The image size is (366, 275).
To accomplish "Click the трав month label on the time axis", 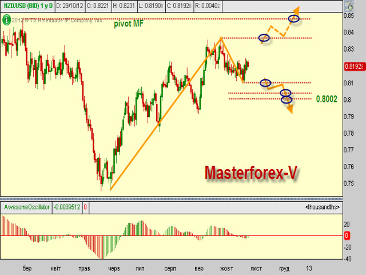I will coord(84,268).
